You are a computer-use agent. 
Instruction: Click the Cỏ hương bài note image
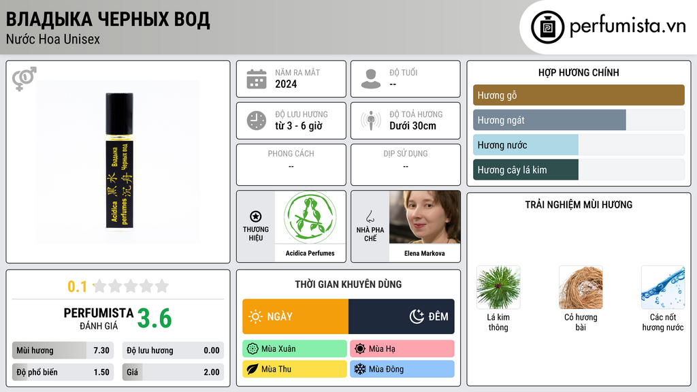(581, 288)
